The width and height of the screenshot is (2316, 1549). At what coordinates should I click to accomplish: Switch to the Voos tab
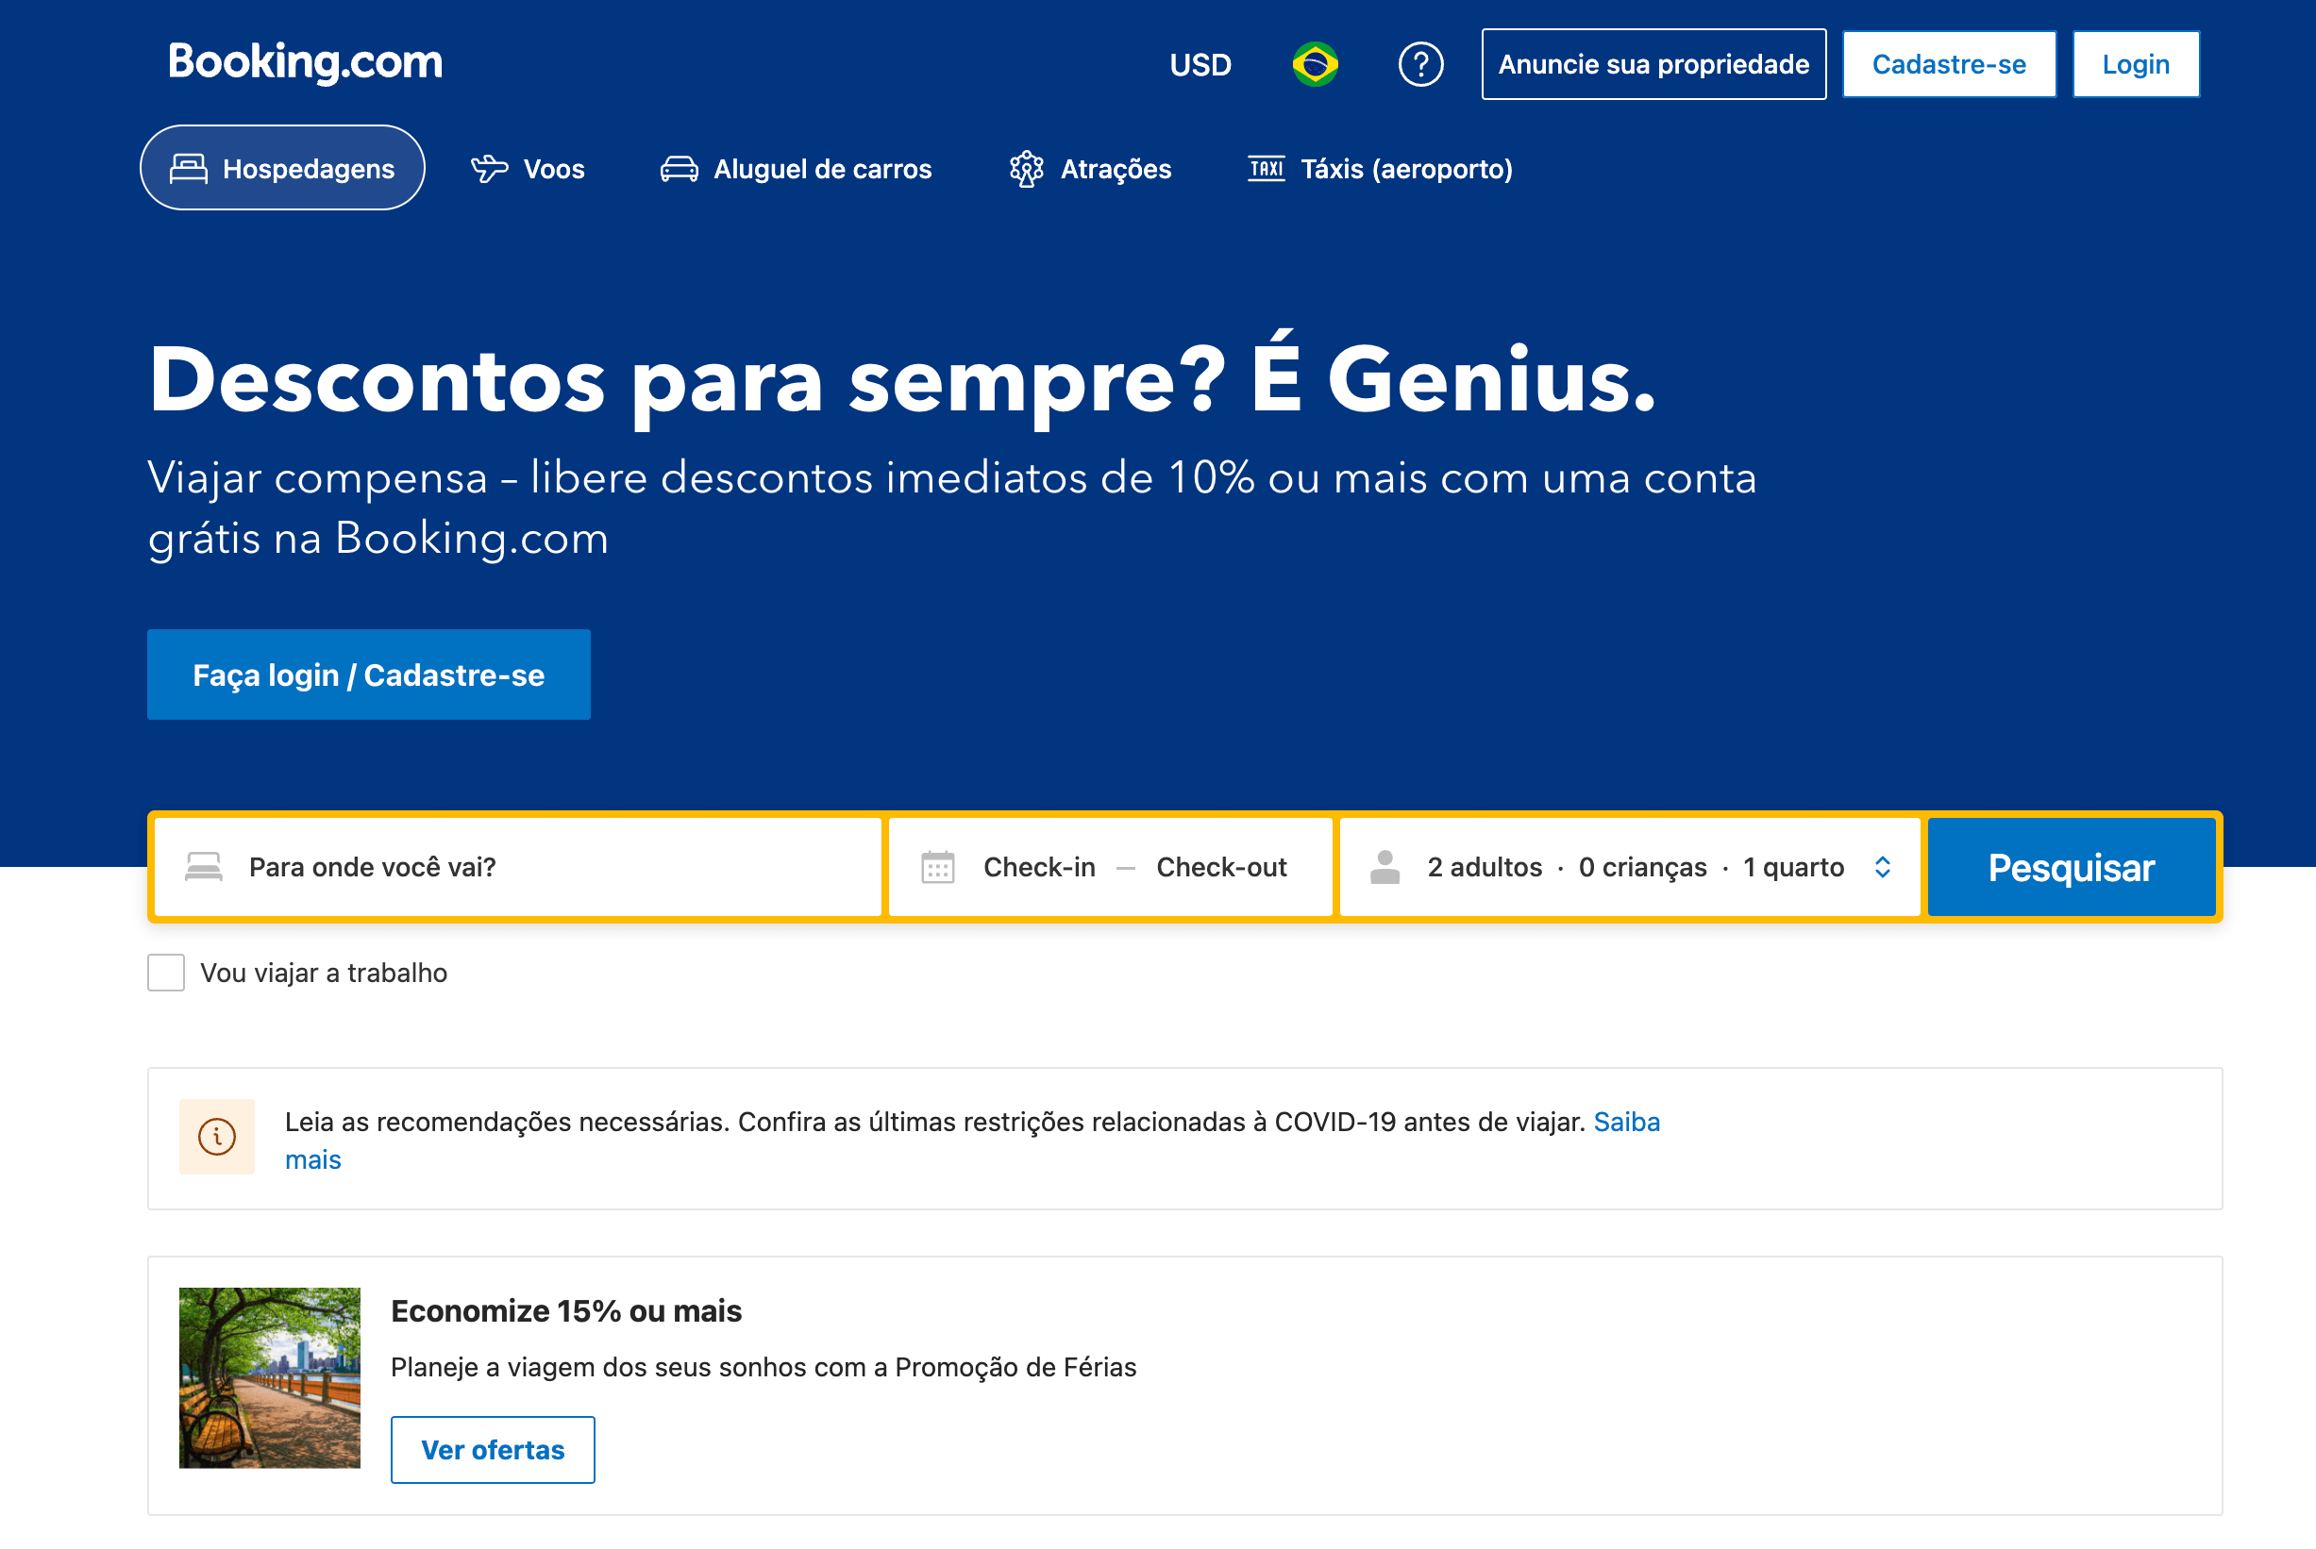click(x=528, y=169)
